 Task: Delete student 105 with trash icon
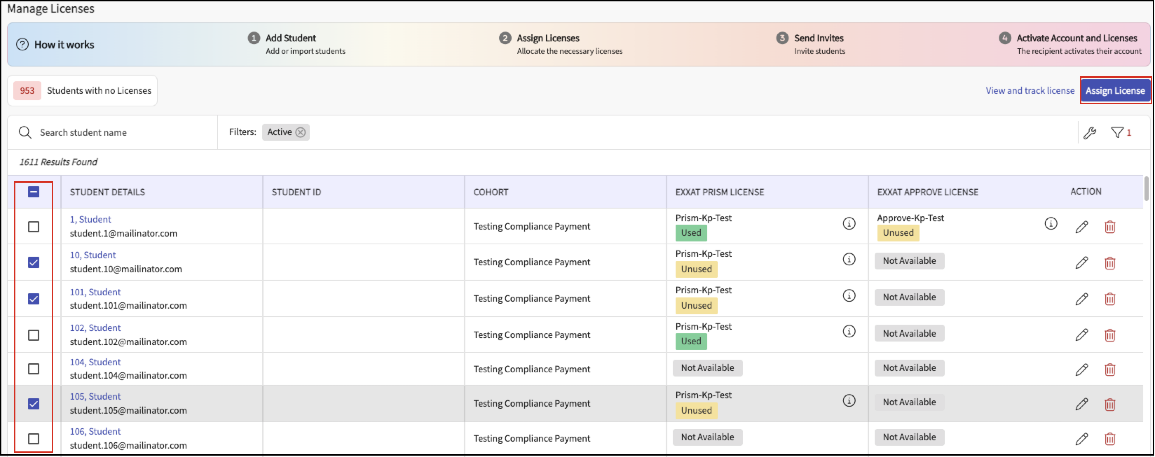[x=1110, y=405]
